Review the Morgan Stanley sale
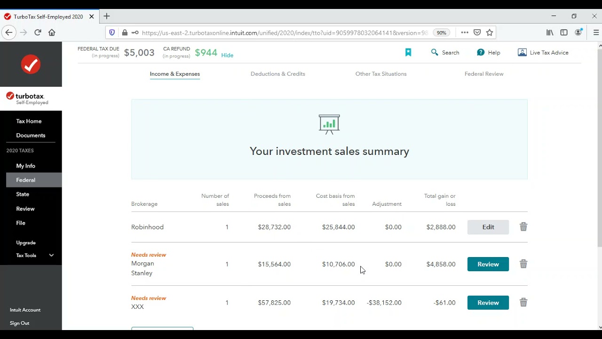This screenshot has width=602, height=339. (x=488, y=264)
